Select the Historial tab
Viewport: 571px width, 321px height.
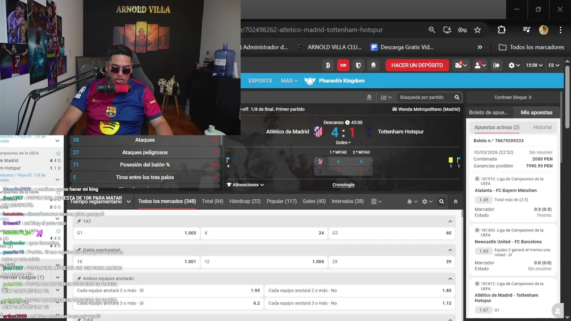(x=542, y=128)
